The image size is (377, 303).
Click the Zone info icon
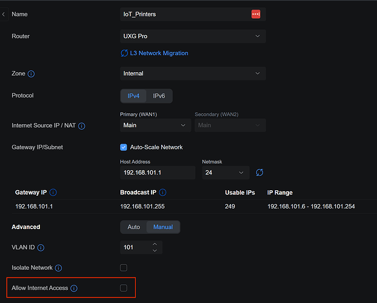pos(32,74)
